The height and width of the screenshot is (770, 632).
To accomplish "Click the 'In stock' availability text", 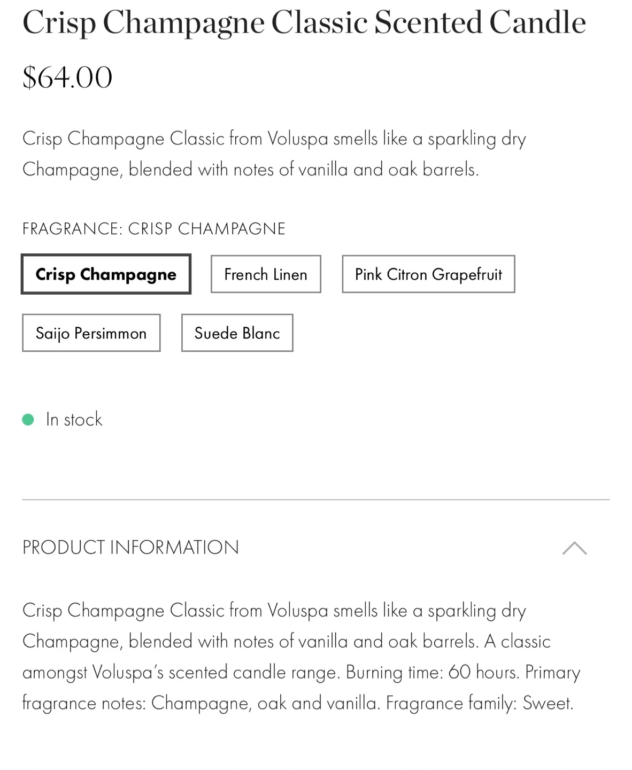I will point(74,420).
